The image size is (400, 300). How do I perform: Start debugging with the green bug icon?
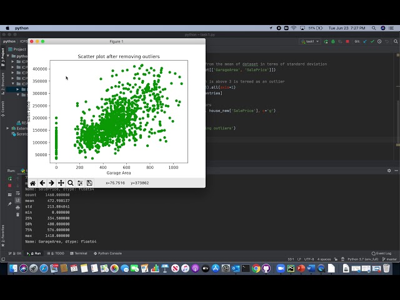(x=333, y=41)
